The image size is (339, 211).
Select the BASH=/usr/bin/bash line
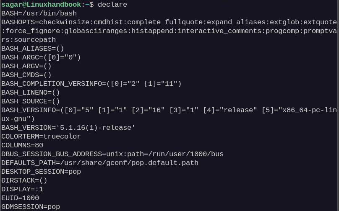click(x=39, y=13)
